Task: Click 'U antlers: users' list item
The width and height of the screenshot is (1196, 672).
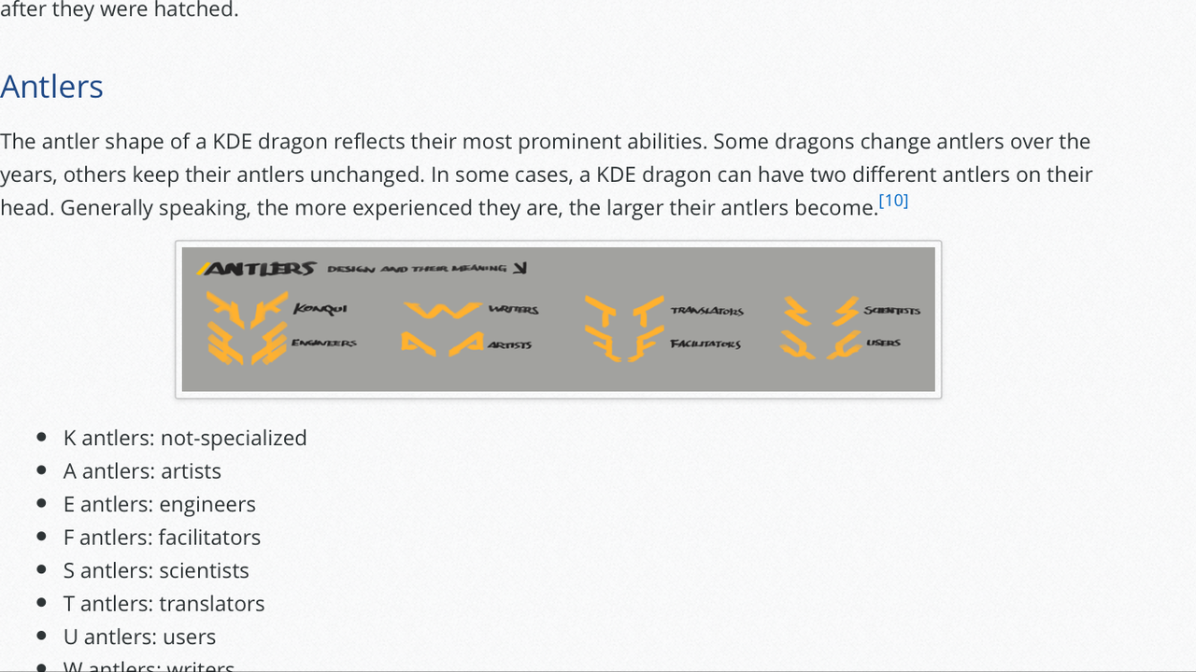Action: click(139, 637)
